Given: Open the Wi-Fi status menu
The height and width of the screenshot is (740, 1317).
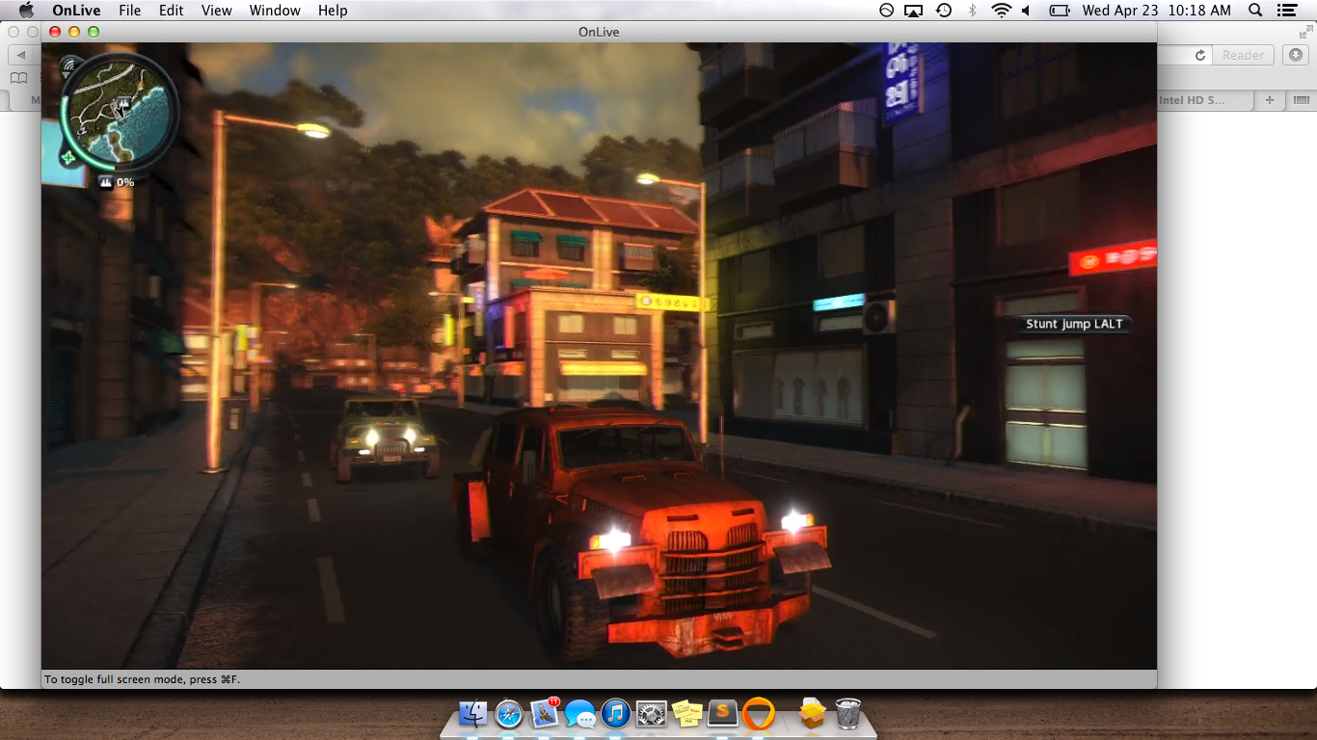Looking at the screenshot, I should 1001,11.
